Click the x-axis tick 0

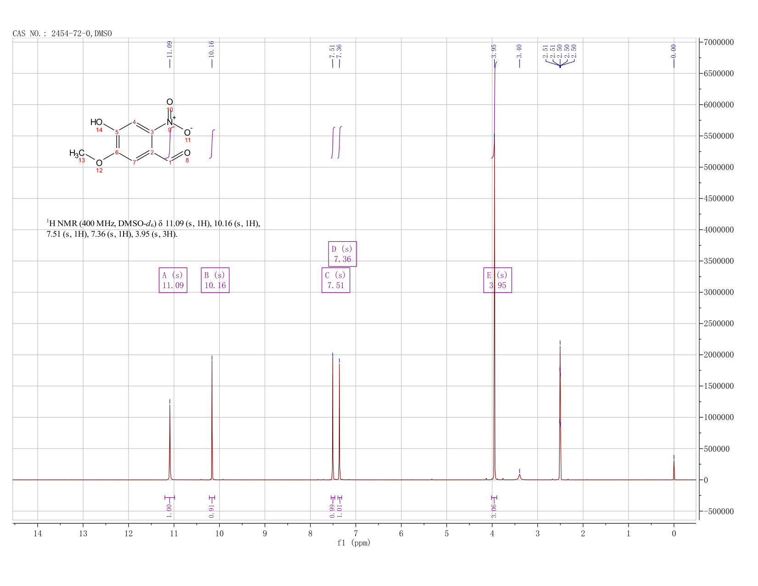[x=674, y=533]
